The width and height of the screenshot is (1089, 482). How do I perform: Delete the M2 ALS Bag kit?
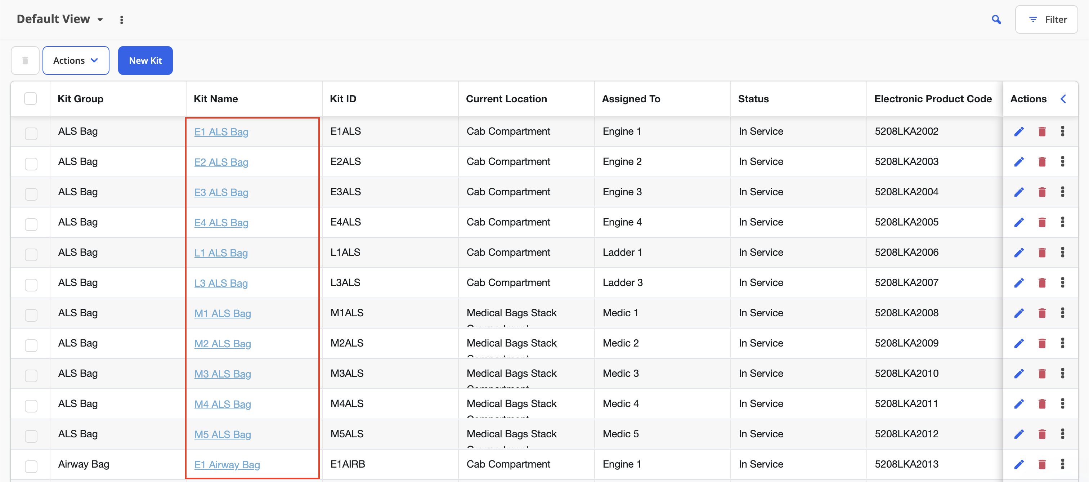(x=1042, y=343)
